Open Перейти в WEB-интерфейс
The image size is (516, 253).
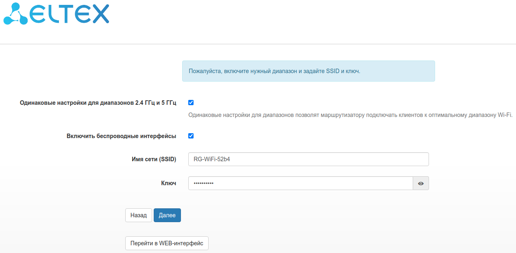tap(167, 243)
